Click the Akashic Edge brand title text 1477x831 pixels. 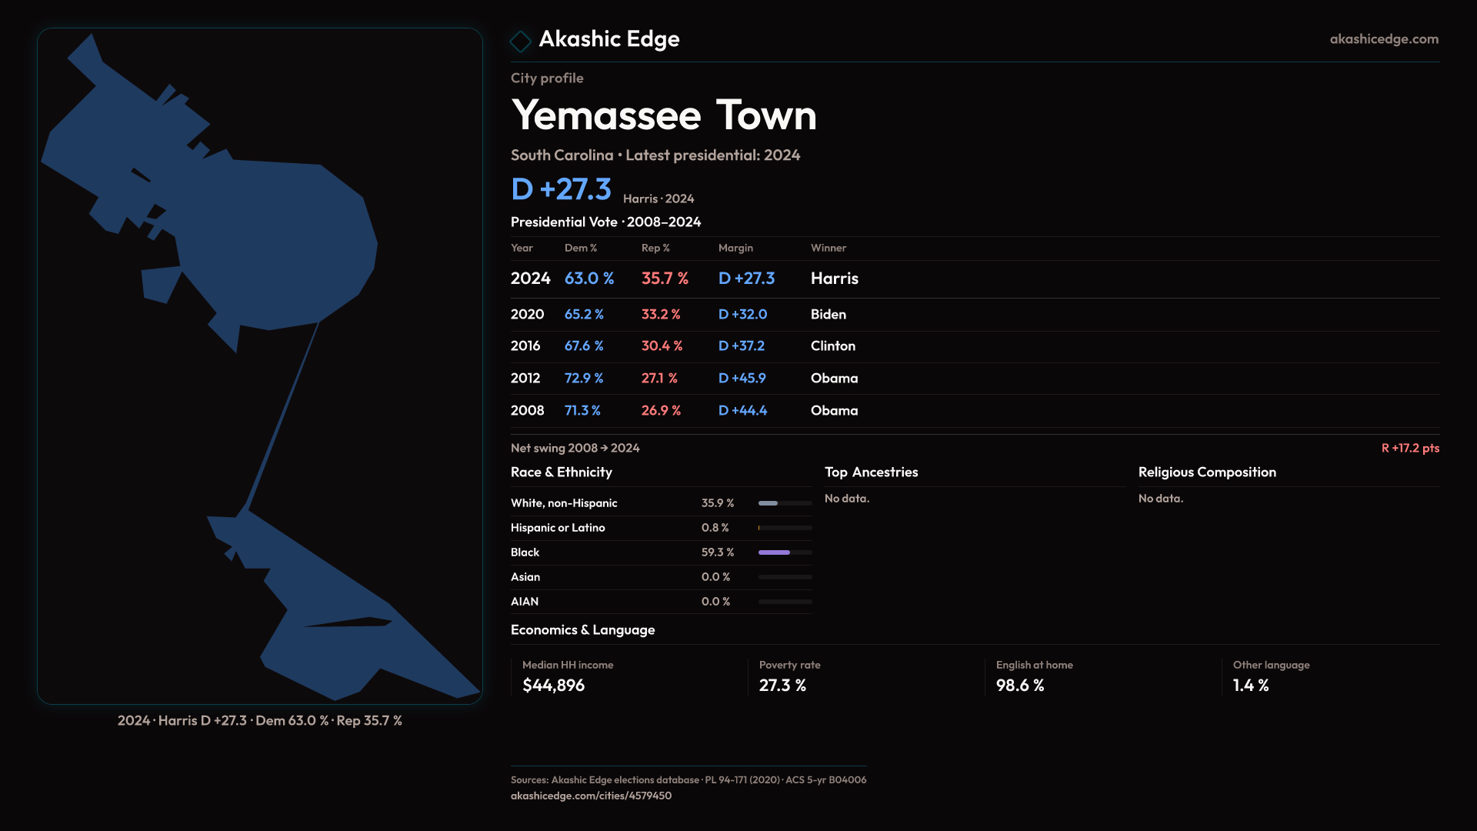click(x=608, y=39)
